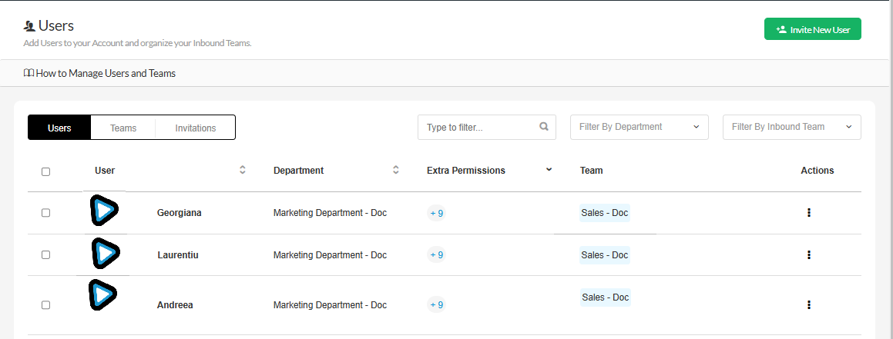Switch to the Teams tab
This screenshot has height=339, width=893.
coord(123,128)
